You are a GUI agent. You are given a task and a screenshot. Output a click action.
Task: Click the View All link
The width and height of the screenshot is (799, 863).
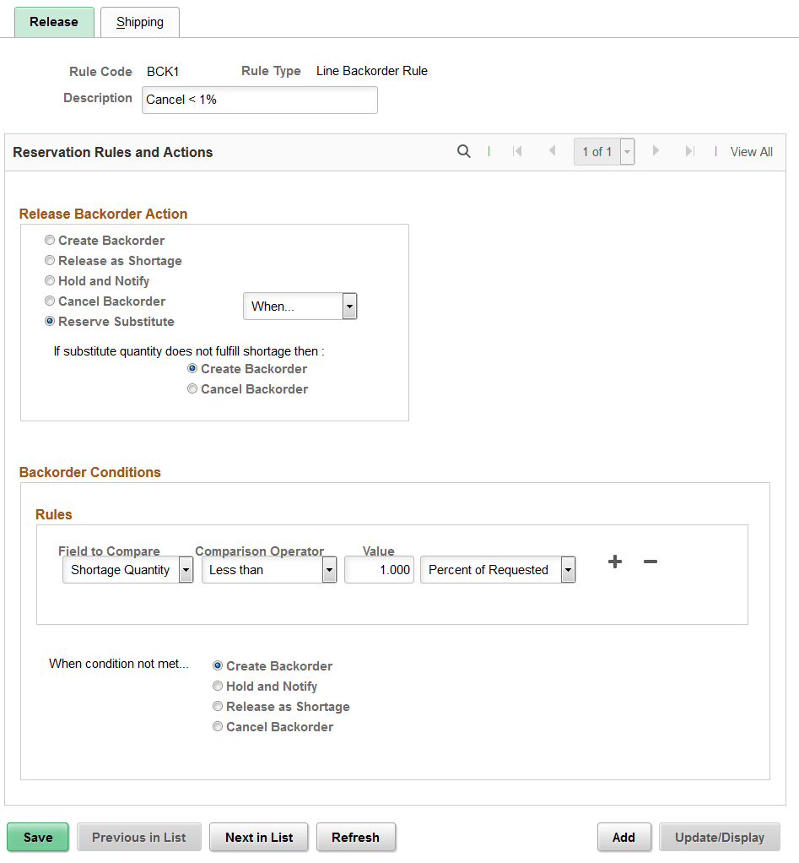point(750,151)
